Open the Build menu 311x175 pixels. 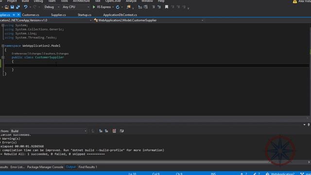tap(25, 1)
